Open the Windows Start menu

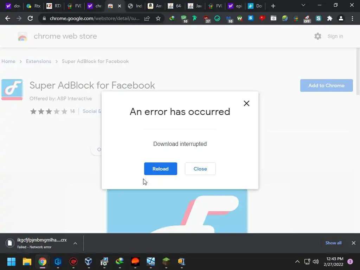(x=11, y=262)
